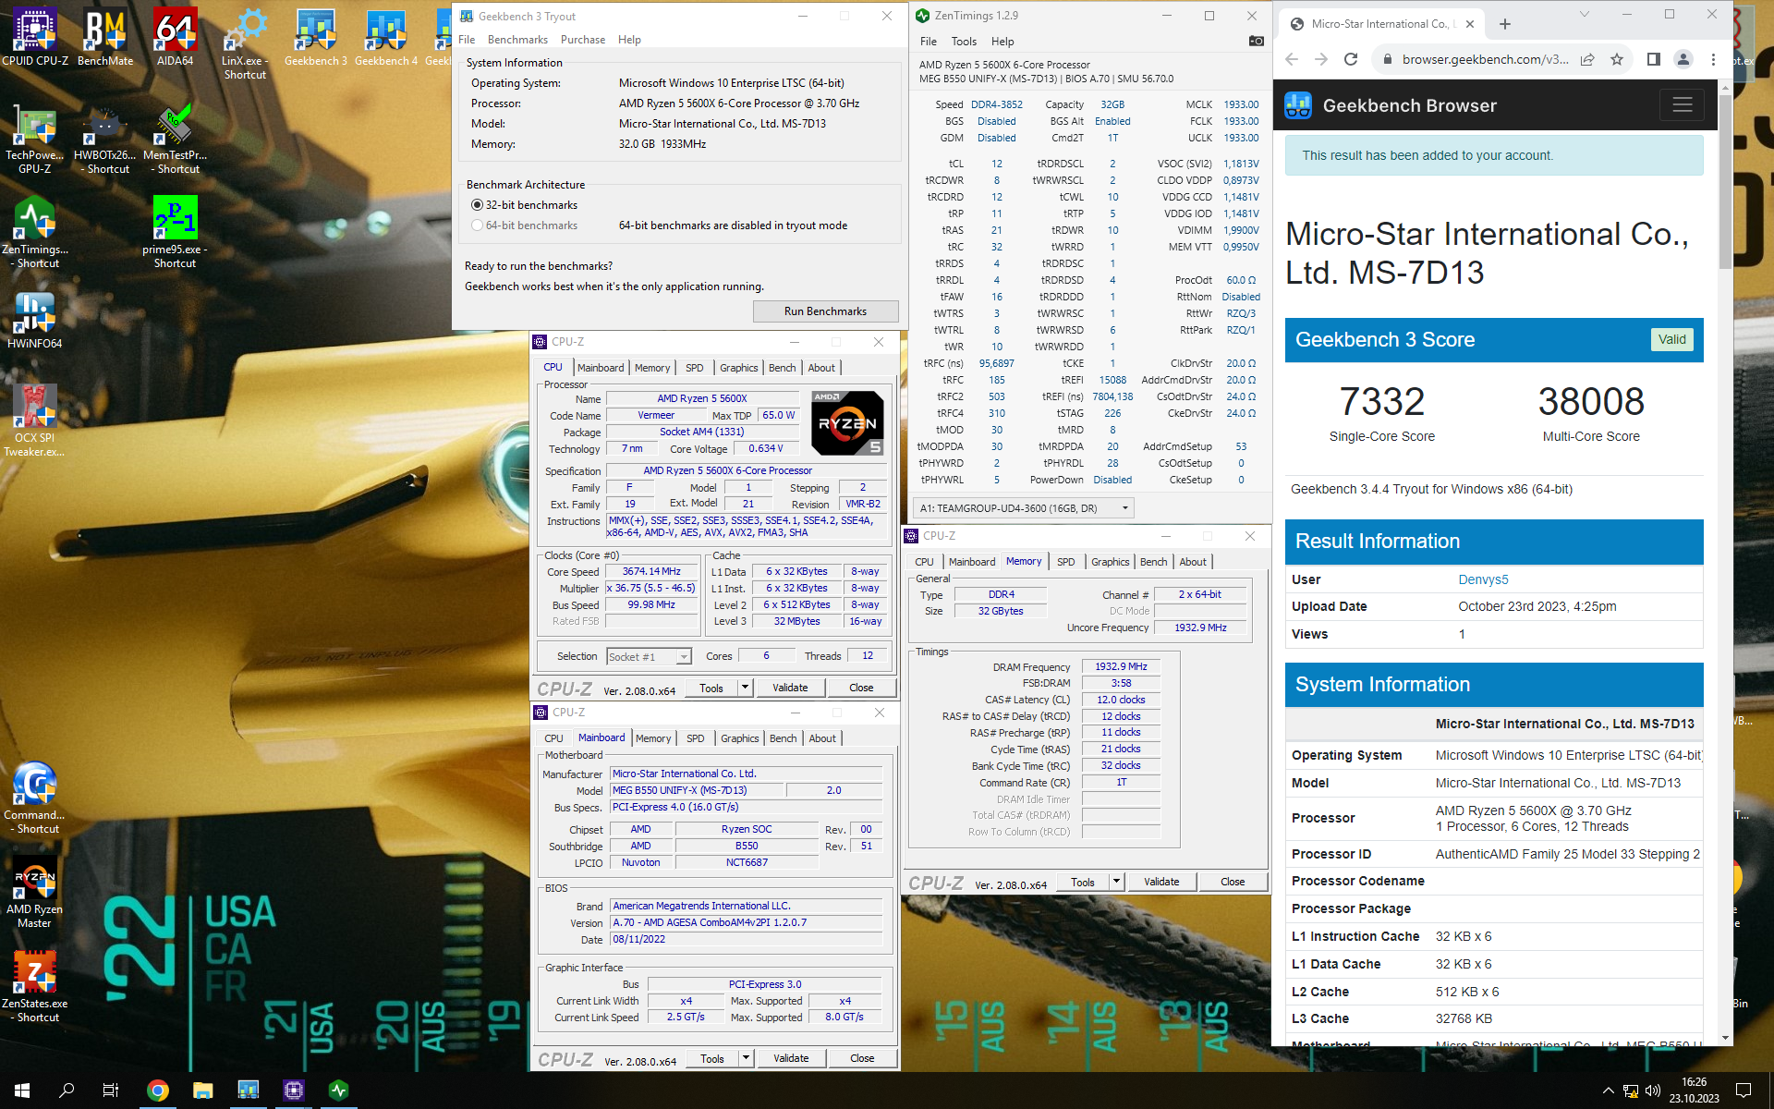Open taskbar search
1774x1109 pixels.
tap(67, 1091)
